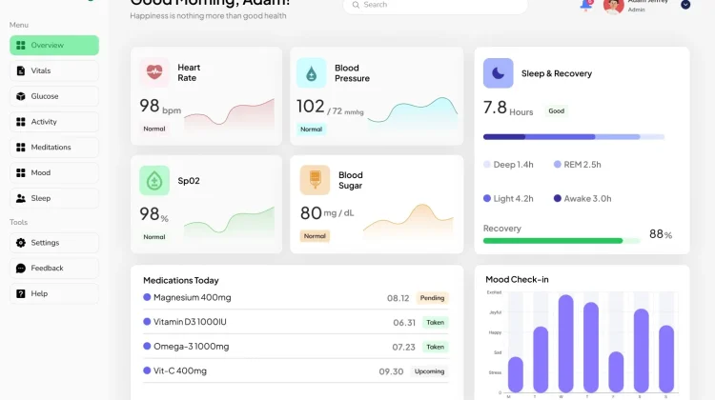This screenshot has width=715, height=400.
Task: Click the Feedback chat bubble icon
Action: (21, 268)
